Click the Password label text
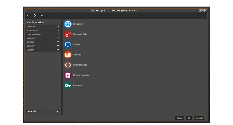Image resolution: width=233 pixels, height=125 pixels. coord(78,85)
